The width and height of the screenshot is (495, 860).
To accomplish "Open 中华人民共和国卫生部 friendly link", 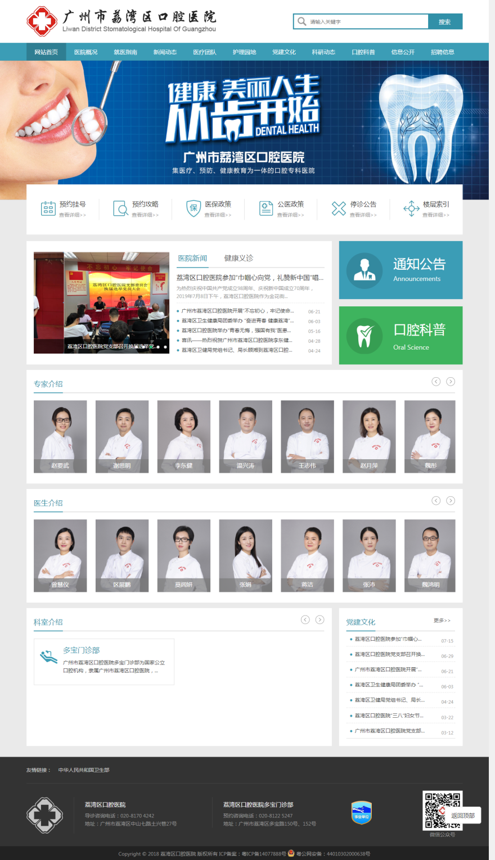I will (x=84, y=770).
